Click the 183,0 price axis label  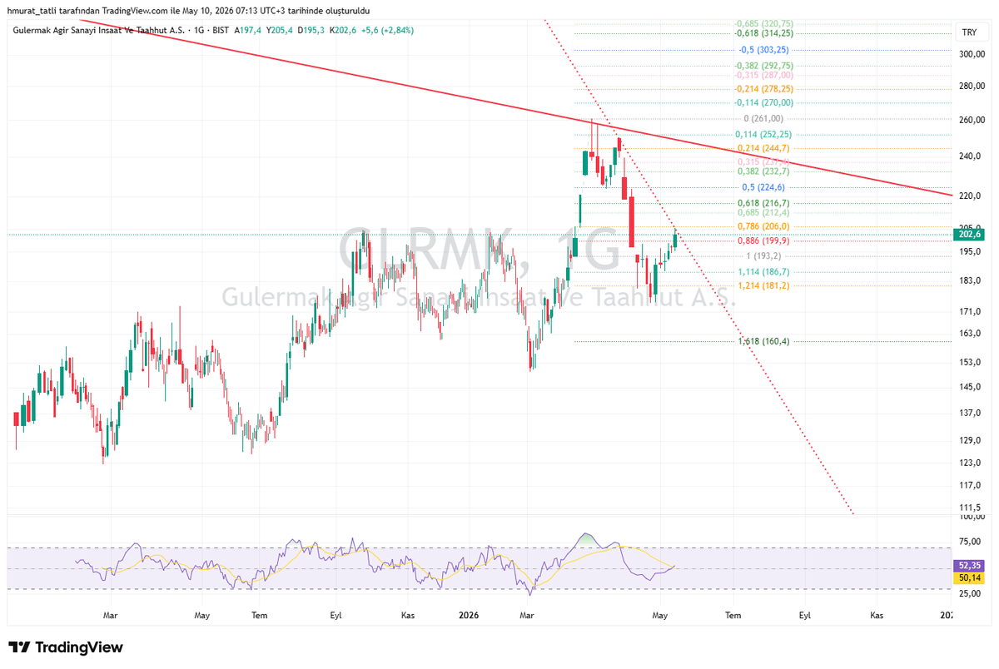[x=970, y=280]
